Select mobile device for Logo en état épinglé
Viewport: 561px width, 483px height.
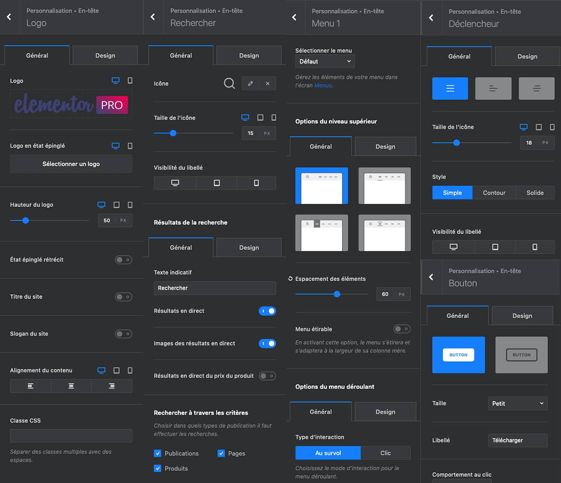(130, 146)
